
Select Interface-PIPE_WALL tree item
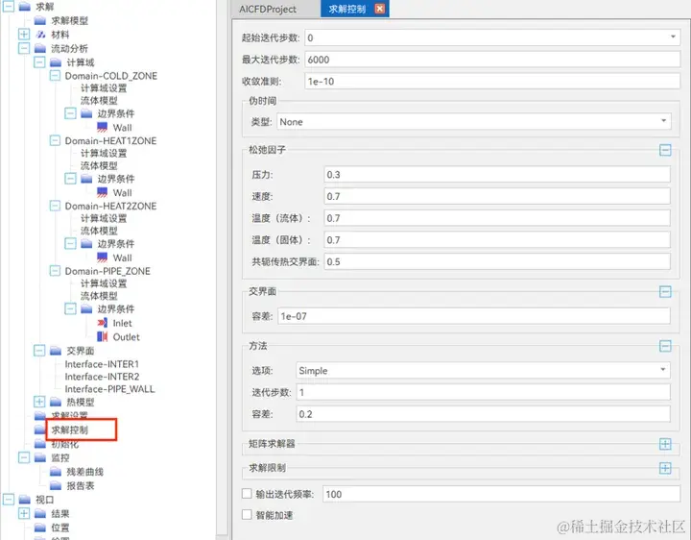coord(109,389)
